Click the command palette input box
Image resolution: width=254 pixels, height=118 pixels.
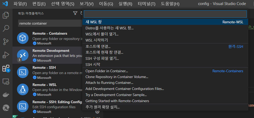click(x=165, y=14)
